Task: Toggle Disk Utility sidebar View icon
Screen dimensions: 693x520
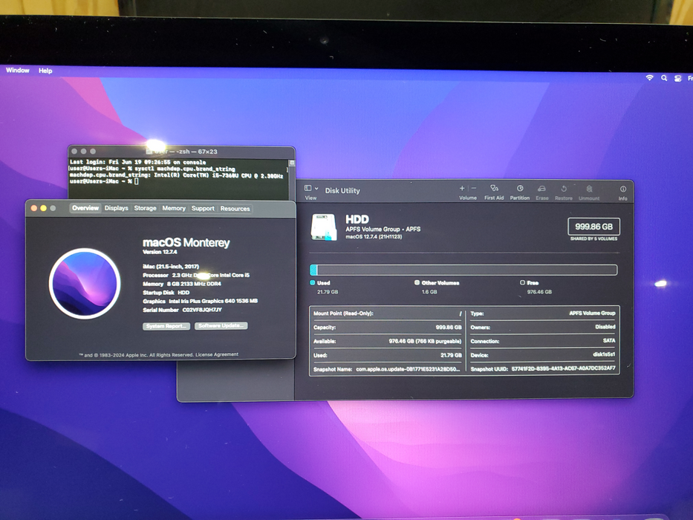Action: point(308,188)
